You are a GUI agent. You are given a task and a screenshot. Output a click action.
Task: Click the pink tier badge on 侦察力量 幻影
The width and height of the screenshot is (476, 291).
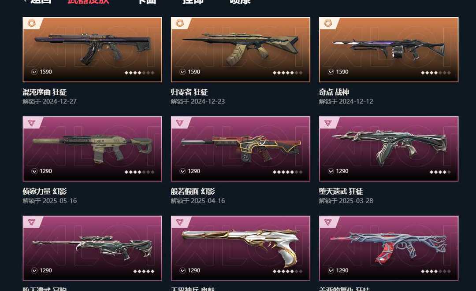(x=32, y=123)
